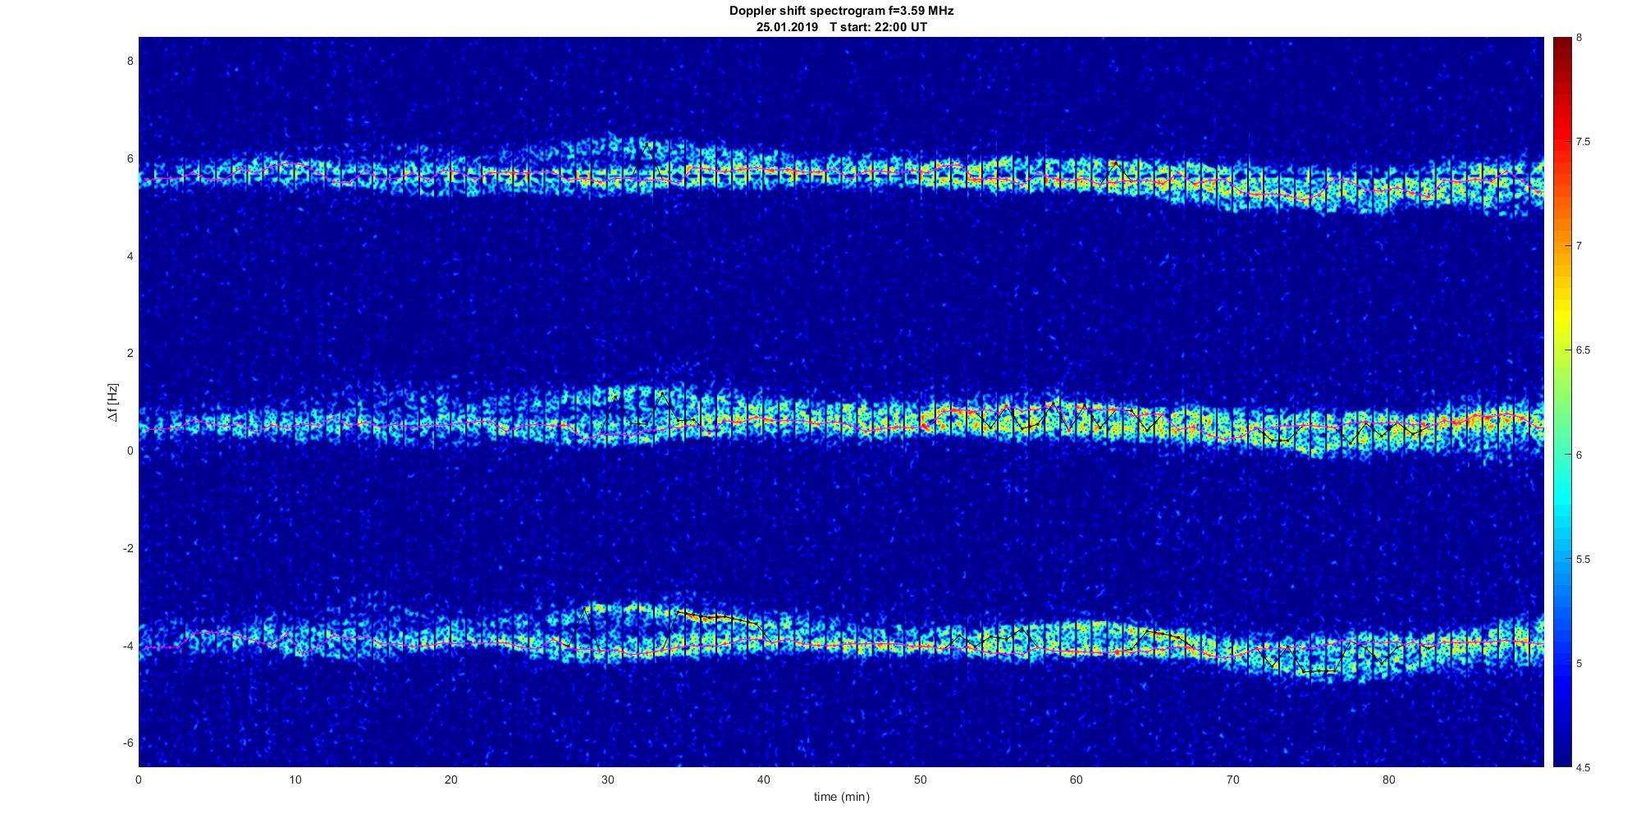The height and width of the screenshot is (823, 1641).
Task: Click the upper signal trace near 6 Hz
Action: coord(841,174)
